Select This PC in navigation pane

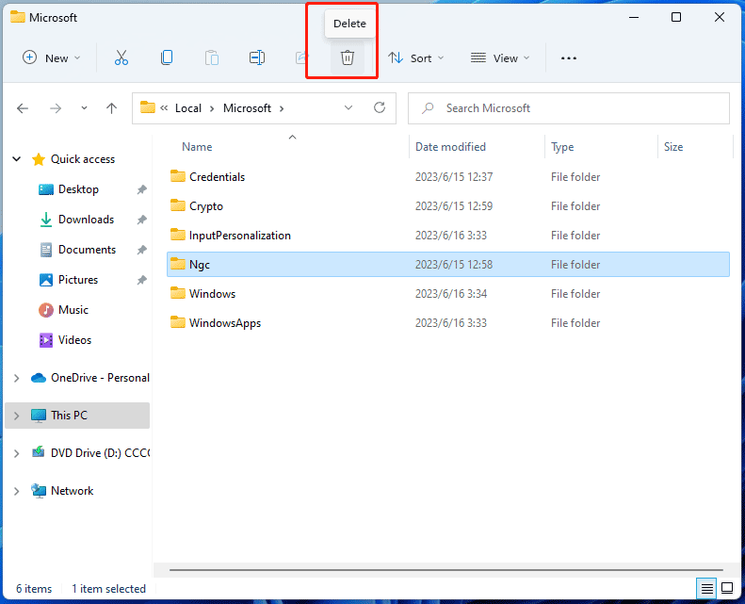pyautogui.click(x=70, y=416)
